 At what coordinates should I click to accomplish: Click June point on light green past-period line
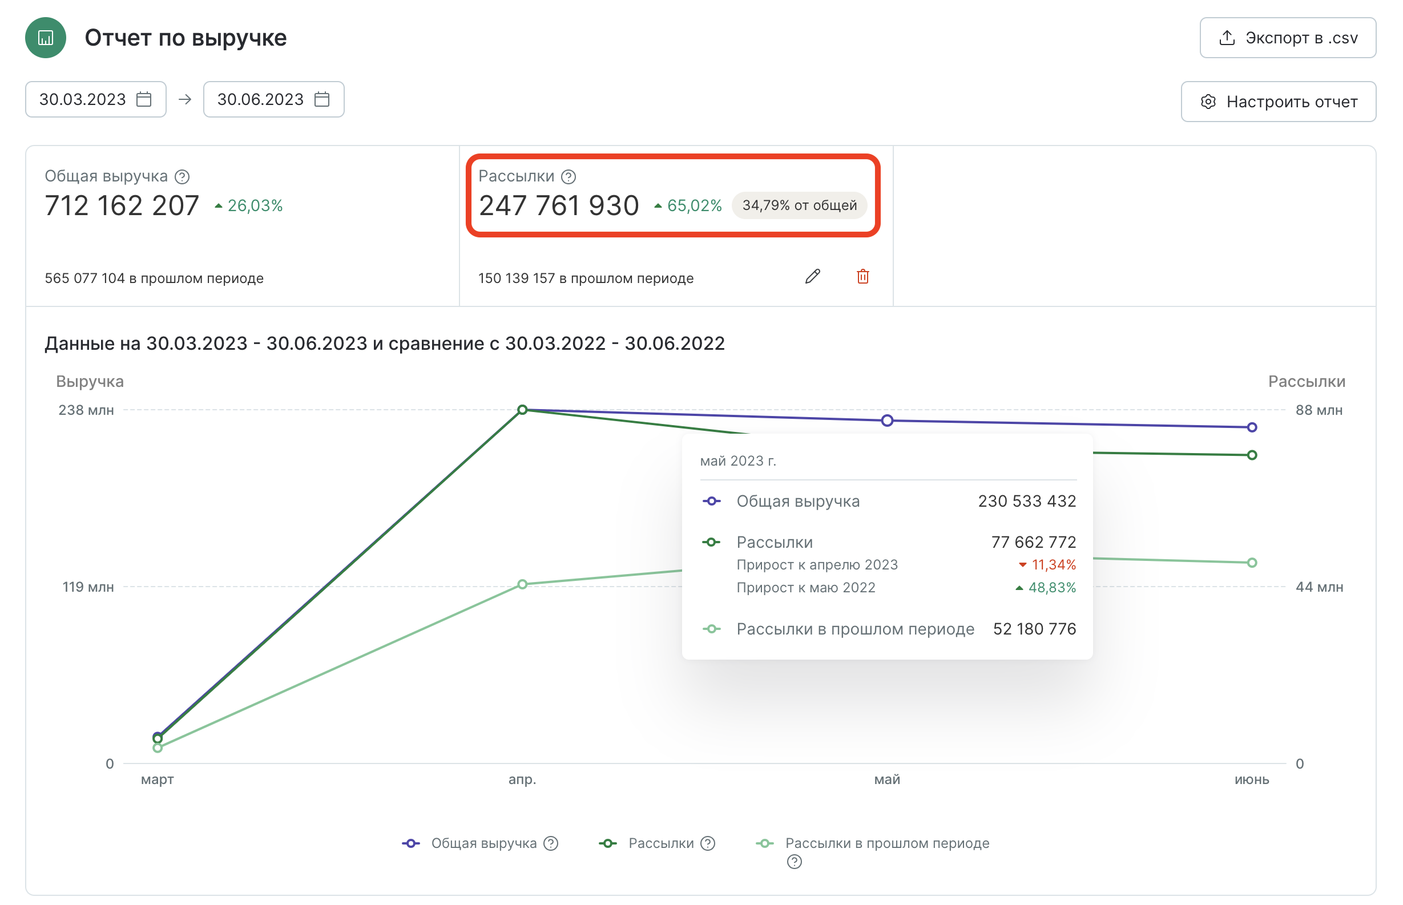1251,563
